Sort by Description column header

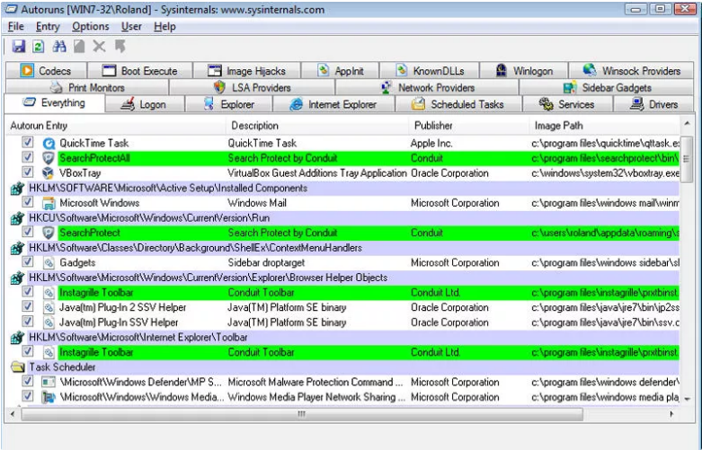317,126
